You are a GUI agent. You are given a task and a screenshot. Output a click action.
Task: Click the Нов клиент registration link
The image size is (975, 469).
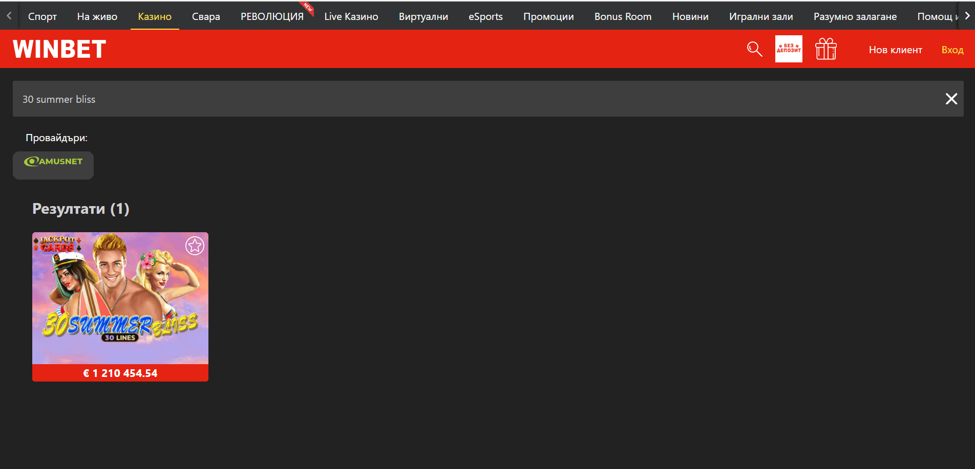click(895, 50)
